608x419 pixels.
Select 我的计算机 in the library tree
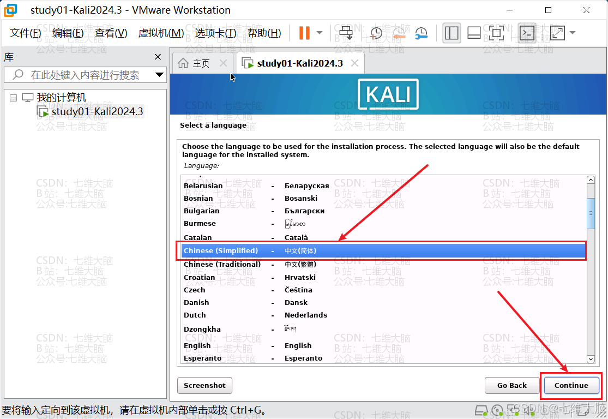pyautogui.click(x=61, y=97)
